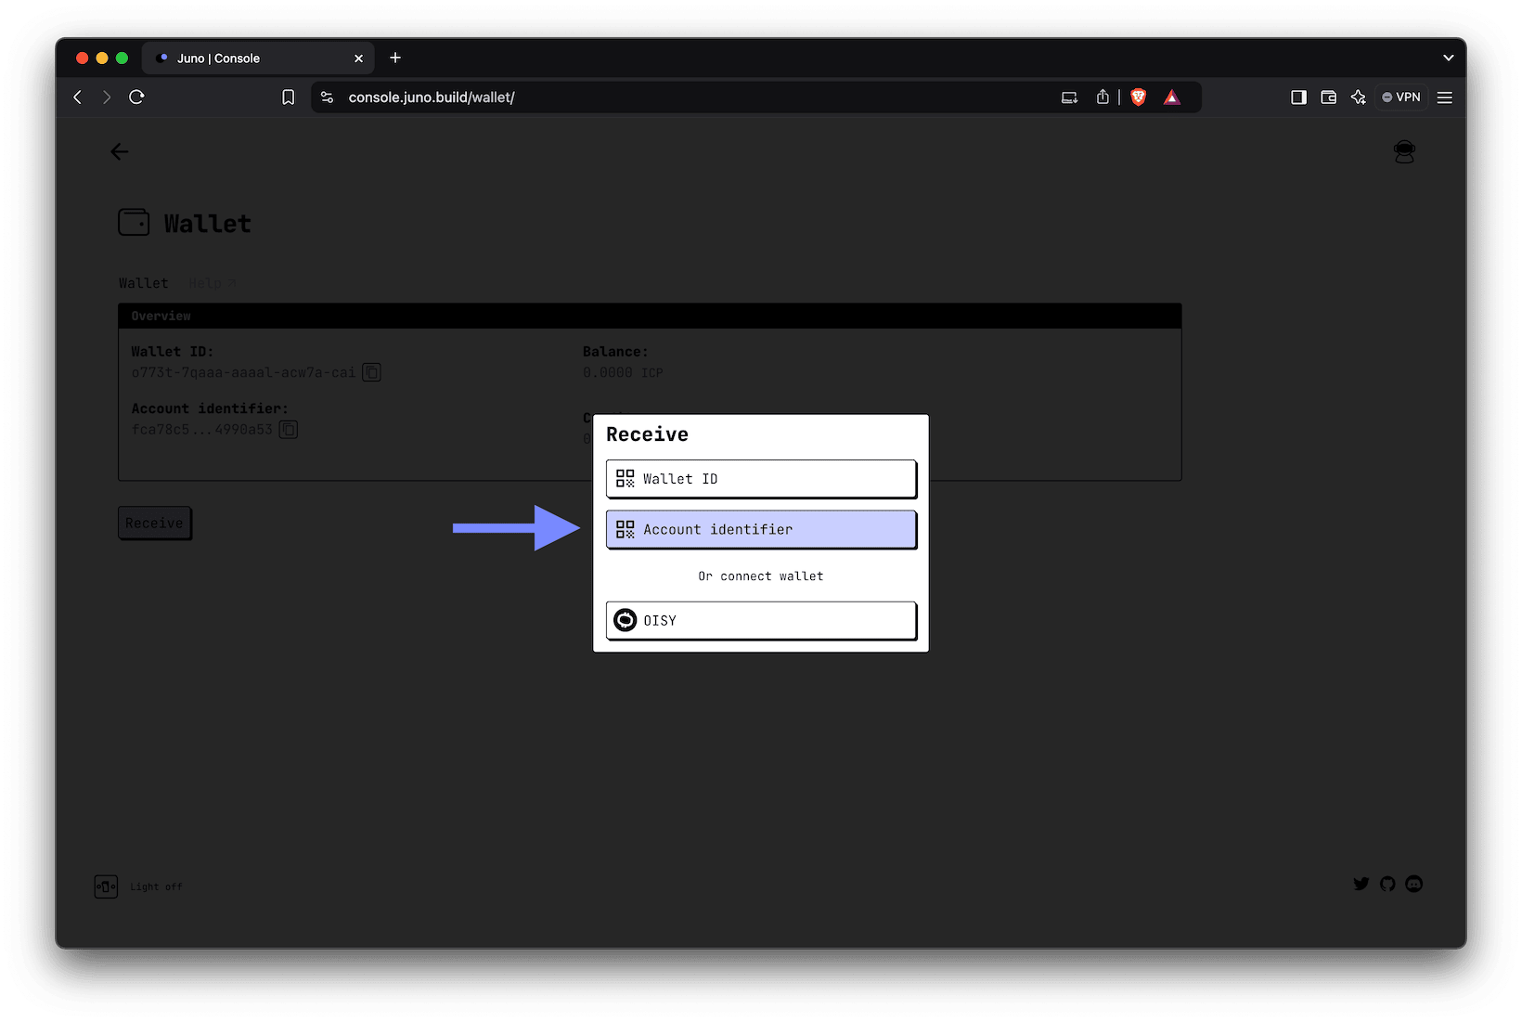Flip the Light off theme switch
This screenshot has width=1522, height=1022.
point(106,886)
